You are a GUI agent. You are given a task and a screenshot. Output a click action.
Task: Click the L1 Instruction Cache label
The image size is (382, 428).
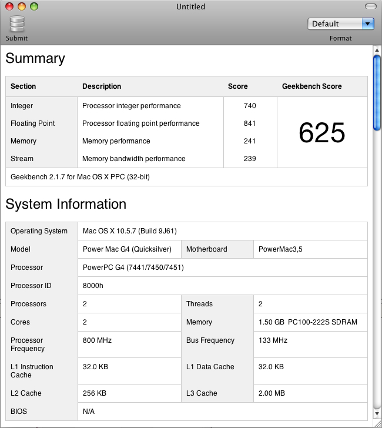(32, 370)
